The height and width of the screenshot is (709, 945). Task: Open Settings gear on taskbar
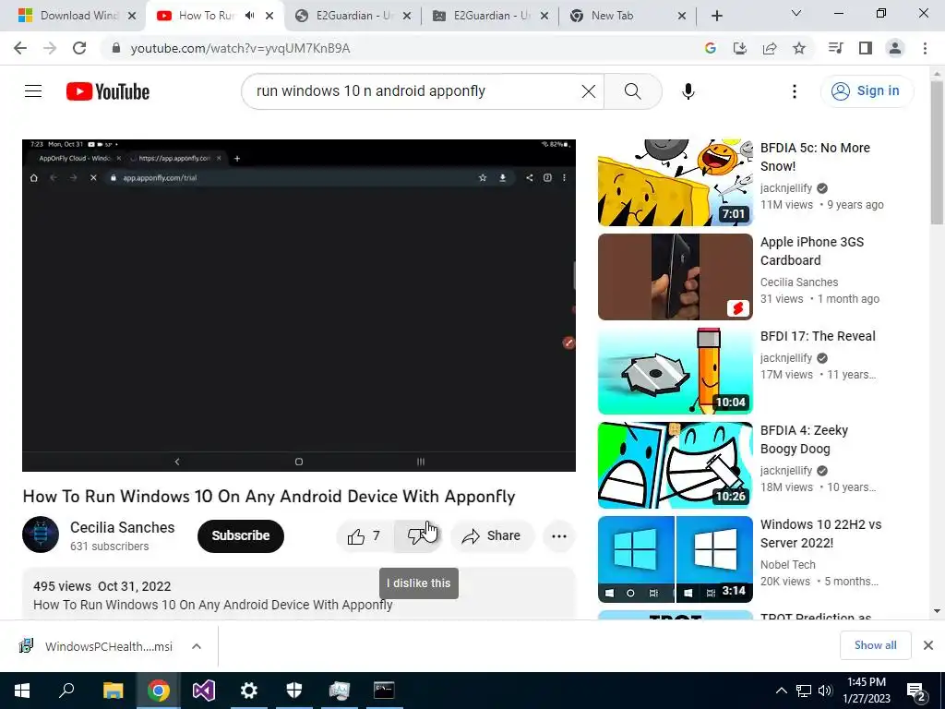pos(249,691)
